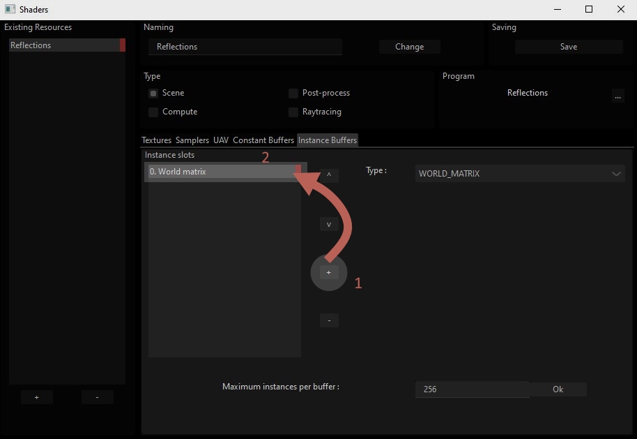The width and height of the screenshot is (637, 439).
Task: Move instance slot up with ^ button
Action: point(329,175)
